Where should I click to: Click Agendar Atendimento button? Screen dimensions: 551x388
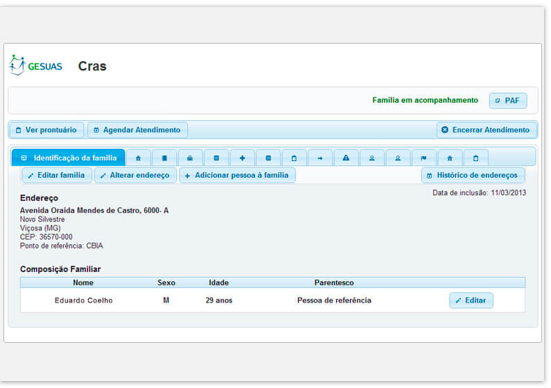[x=137, y=130]
